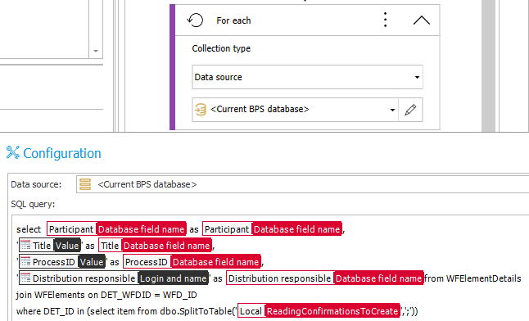Click the Distribution responsible Login and name tag
The width and height of the screenshot is (529, 321).
click(114, 278)
